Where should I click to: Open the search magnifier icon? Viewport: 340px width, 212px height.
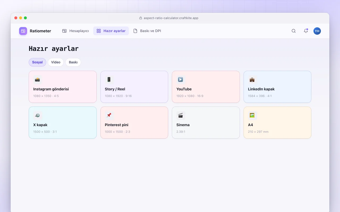click(x=294, y=31)
